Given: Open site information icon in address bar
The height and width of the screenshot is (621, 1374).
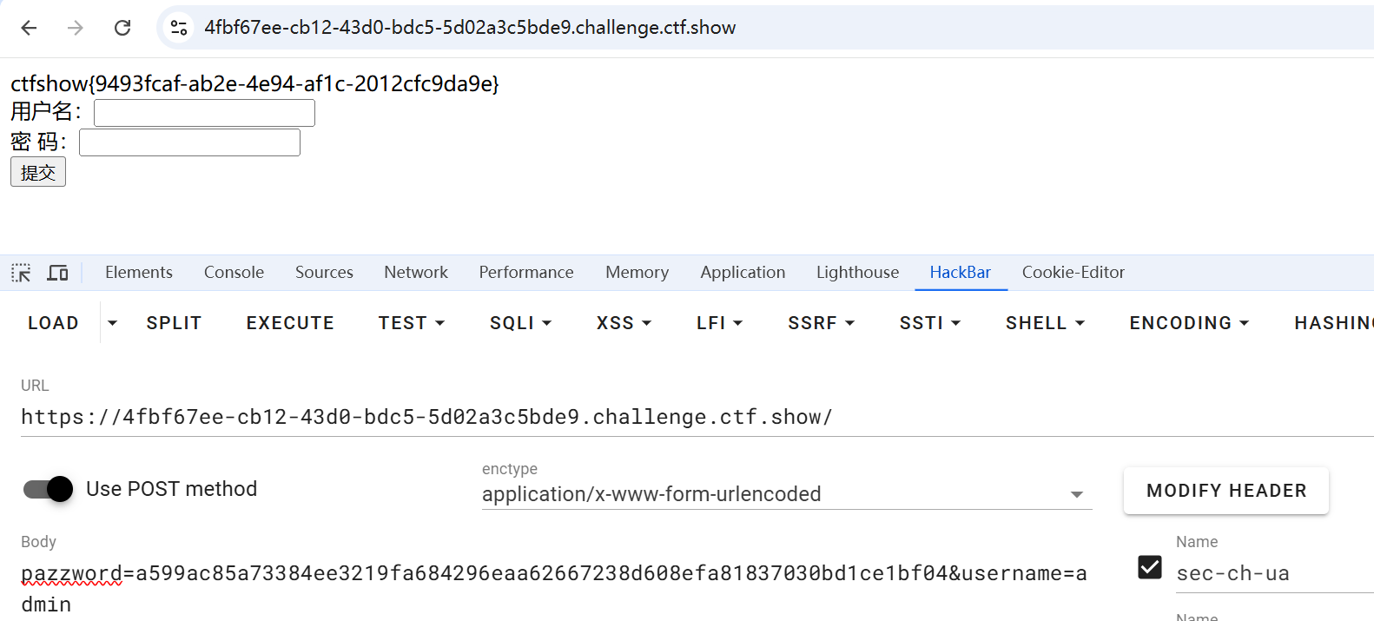Looking at the screenshot, I should 179,28.
